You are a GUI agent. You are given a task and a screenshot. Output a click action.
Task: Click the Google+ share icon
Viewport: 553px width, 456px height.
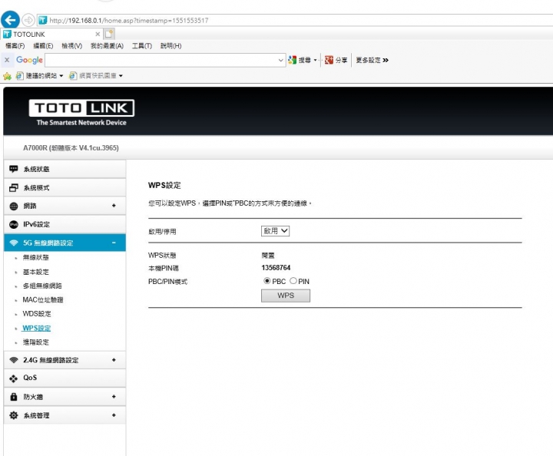click(329, 60)
